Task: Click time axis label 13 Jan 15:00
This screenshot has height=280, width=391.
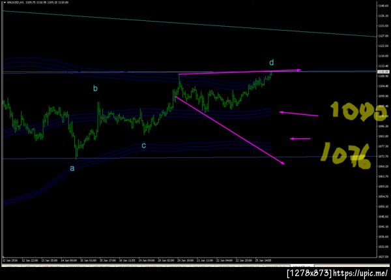Action: point(50,260)
